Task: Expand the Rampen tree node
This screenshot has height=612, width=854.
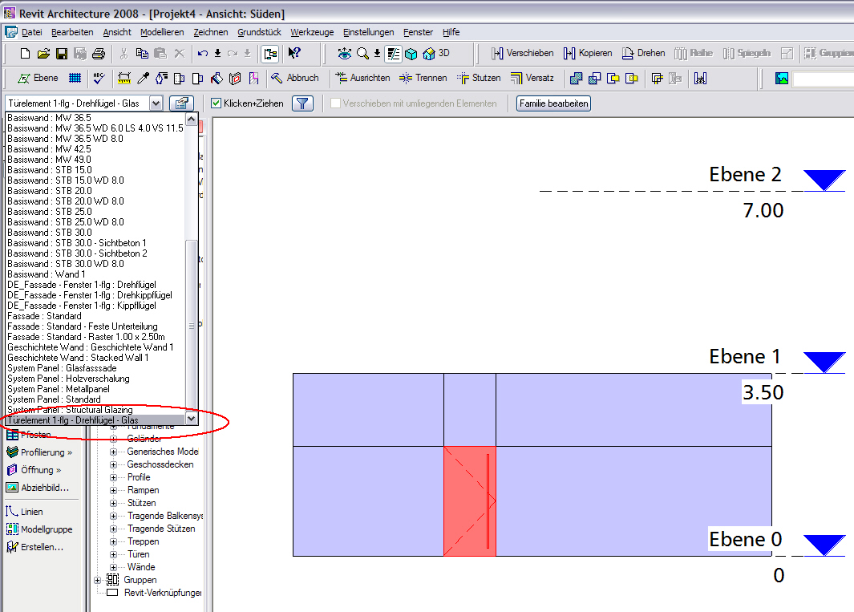Action: (113, 490)
